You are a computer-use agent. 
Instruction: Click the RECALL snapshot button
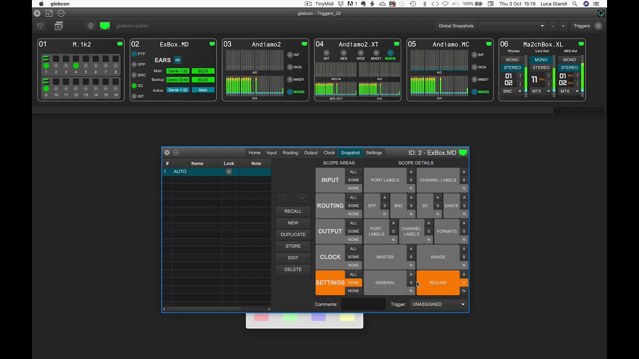pyautogui.click(x=293, y=211)
